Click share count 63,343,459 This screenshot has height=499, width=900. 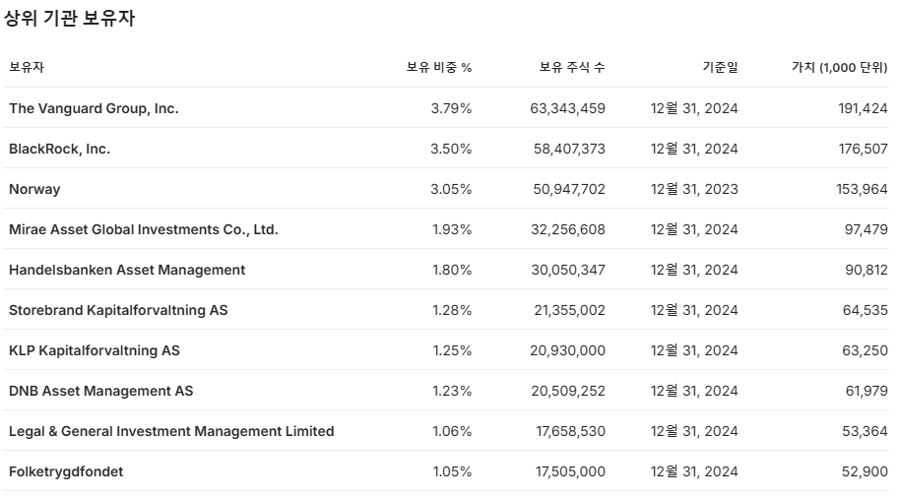[567, 108]
